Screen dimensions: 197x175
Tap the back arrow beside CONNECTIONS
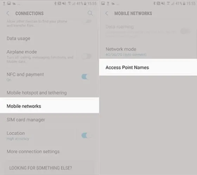click(8, 13)
